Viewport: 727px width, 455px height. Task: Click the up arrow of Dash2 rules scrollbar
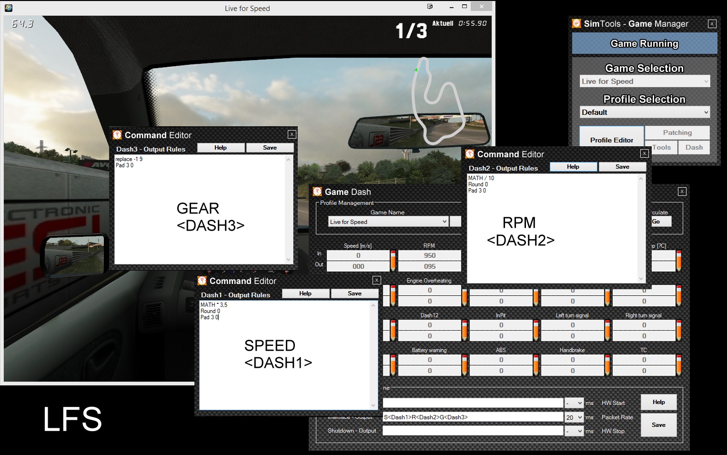(641, 179)
